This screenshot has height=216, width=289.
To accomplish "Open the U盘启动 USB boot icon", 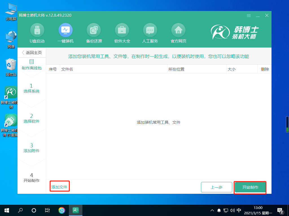I will tap(37, 30).
